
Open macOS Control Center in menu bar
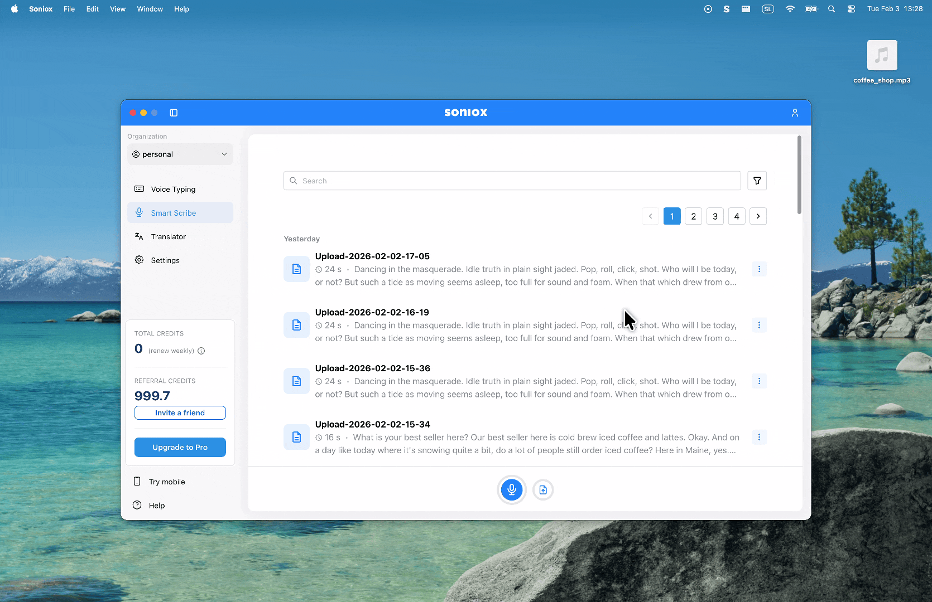(x=851, y=9)
